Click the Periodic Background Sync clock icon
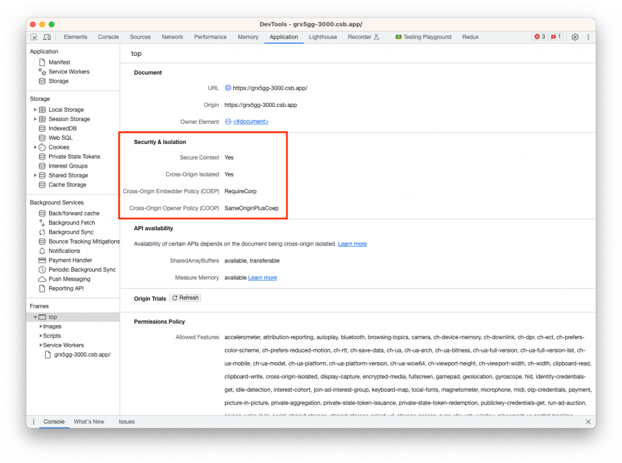622x463 pixels. tap(42, 270)
